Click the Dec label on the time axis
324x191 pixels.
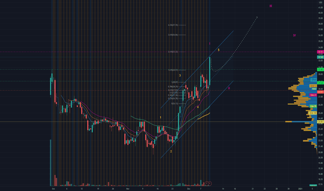189,189
